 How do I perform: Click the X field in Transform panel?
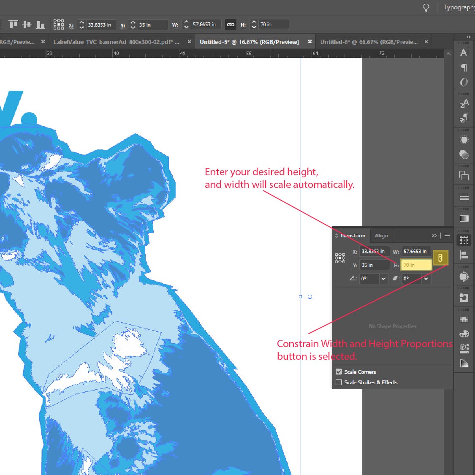(375, 252)
